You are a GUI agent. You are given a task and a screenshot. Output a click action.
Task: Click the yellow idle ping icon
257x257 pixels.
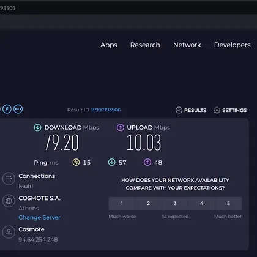pyautogui.click(x=76, y=162)
